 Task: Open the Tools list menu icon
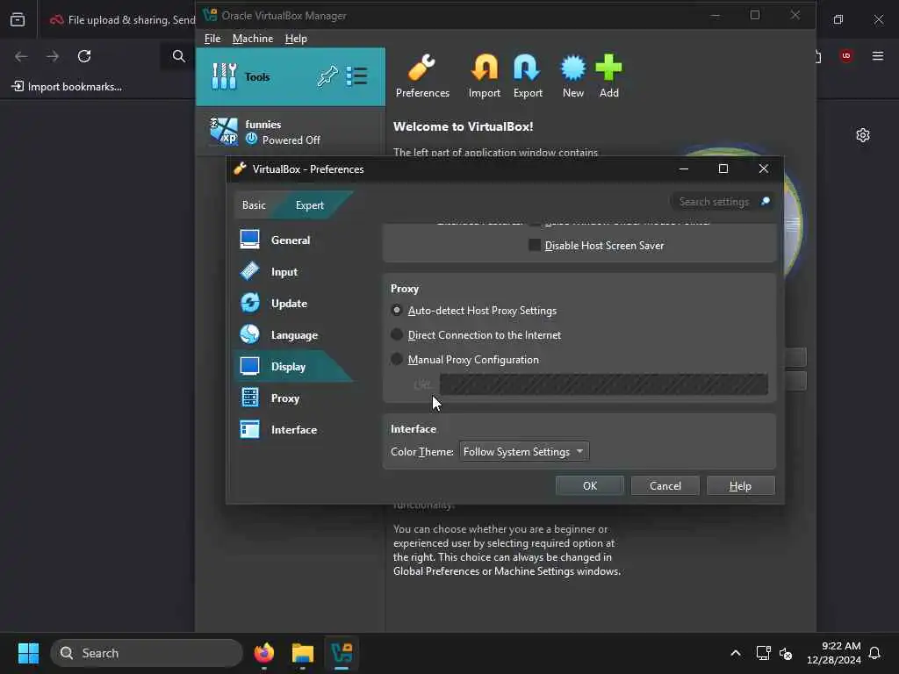356,76
